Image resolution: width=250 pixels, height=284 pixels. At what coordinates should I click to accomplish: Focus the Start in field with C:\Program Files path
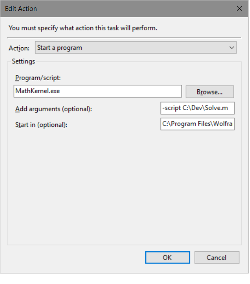click(x=197, y=124)
